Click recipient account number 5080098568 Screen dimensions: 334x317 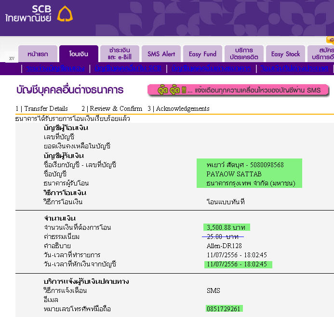pos(267,165)
